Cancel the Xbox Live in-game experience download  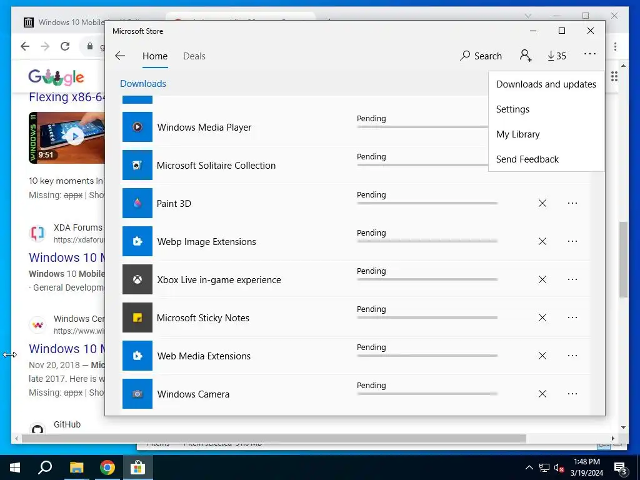pyautogui.click(x=542, y=279)
